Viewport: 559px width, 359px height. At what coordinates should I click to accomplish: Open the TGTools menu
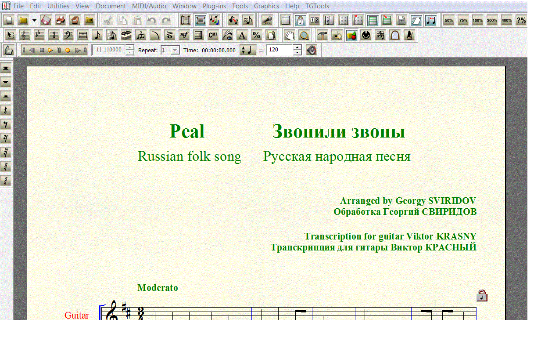317,6
